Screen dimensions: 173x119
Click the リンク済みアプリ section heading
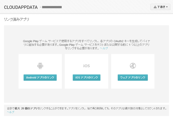click(16, 20)
